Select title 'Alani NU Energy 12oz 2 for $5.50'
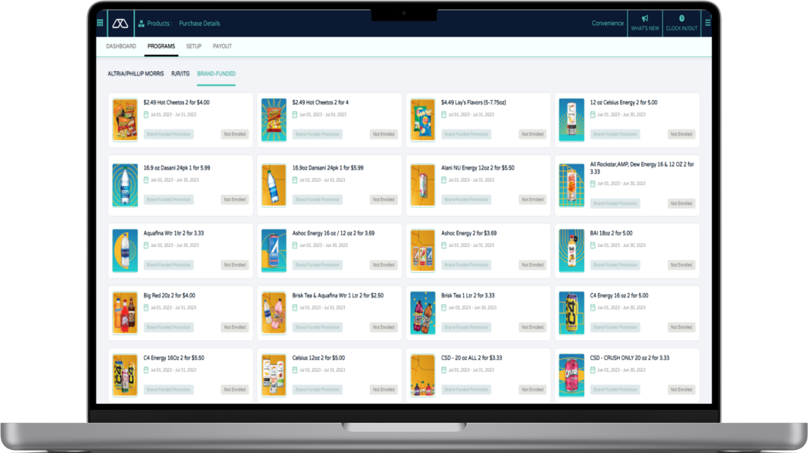The width and height of the screenshot is (808, 453). pos(478,168)
